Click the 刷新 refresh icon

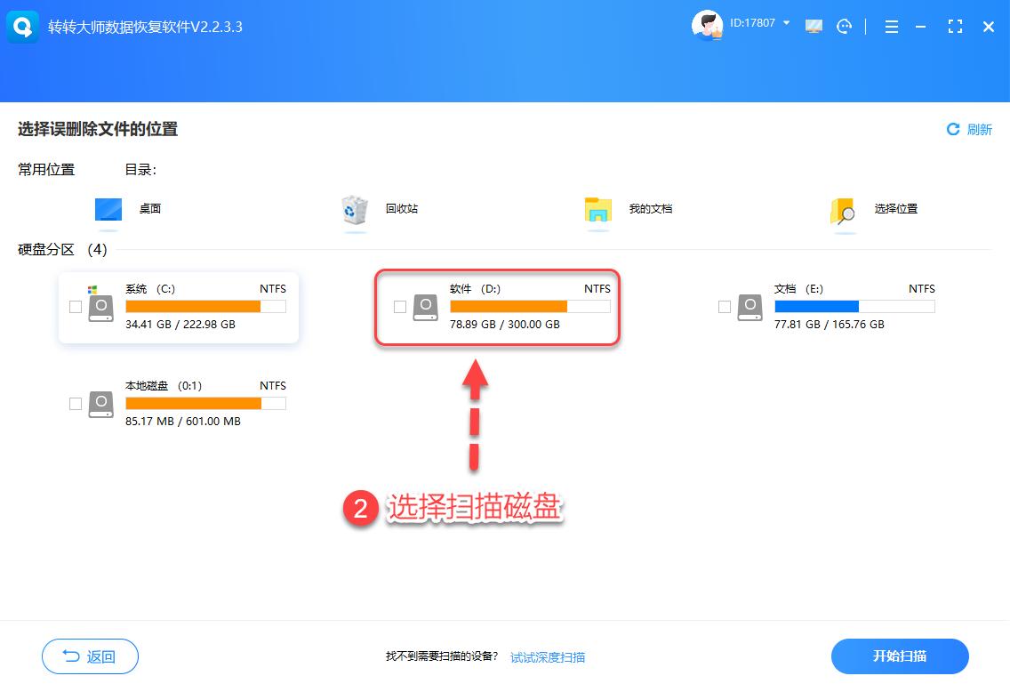point(951,129)
